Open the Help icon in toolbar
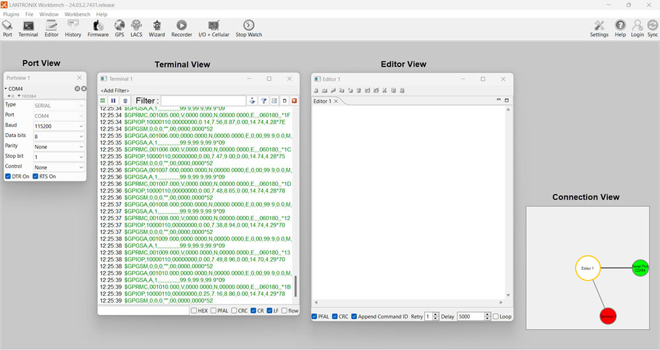 [x=620, y=28]
